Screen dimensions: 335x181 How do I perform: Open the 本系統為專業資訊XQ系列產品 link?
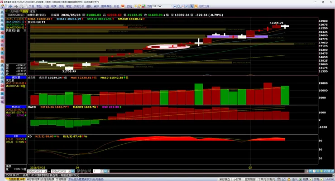point(86,179)
